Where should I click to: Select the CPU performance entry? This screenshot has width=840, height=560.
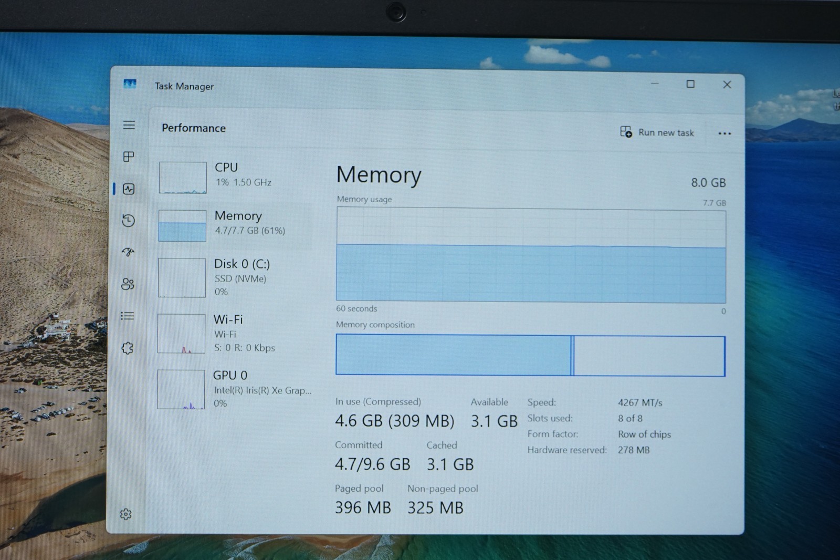[x=234, y=177]
